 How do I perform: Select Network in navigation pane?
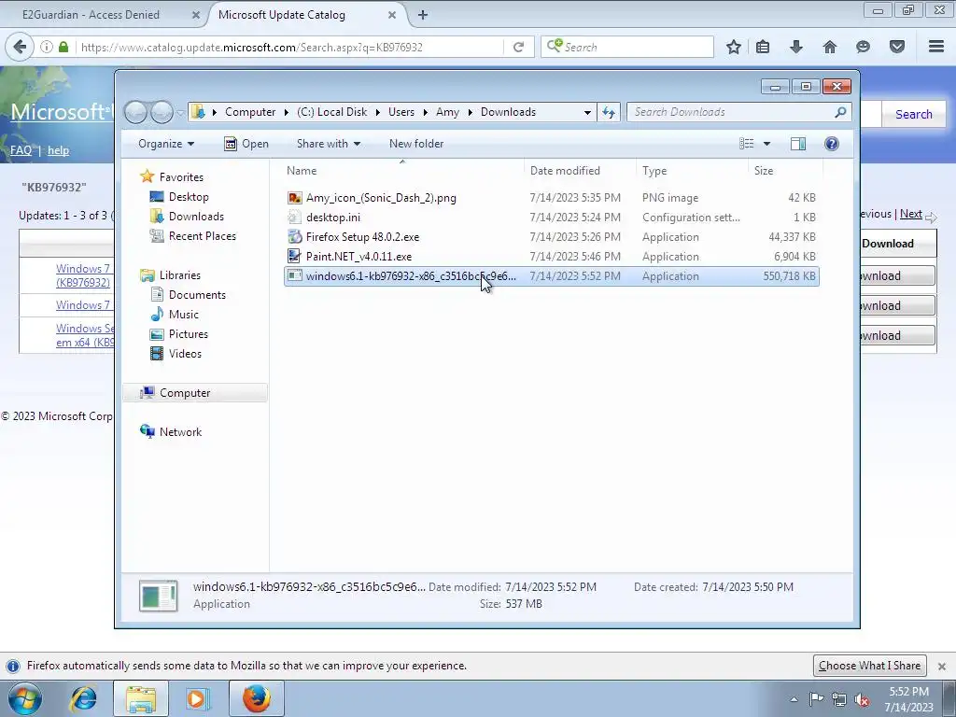tap(180, 431)
